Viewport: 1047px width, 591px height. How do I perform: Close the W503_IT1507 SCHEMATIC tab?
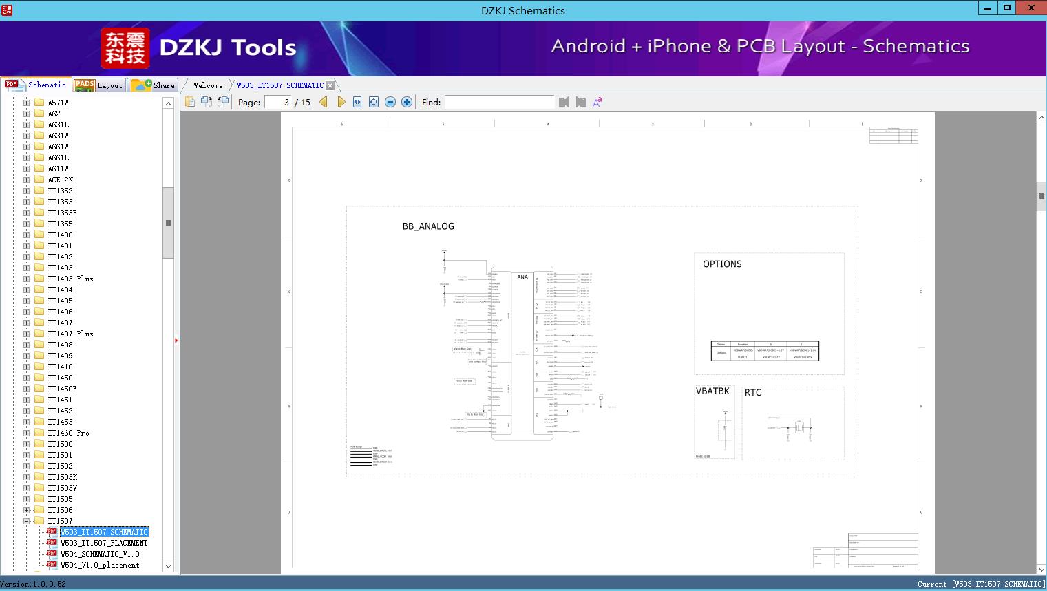point(330,85)
